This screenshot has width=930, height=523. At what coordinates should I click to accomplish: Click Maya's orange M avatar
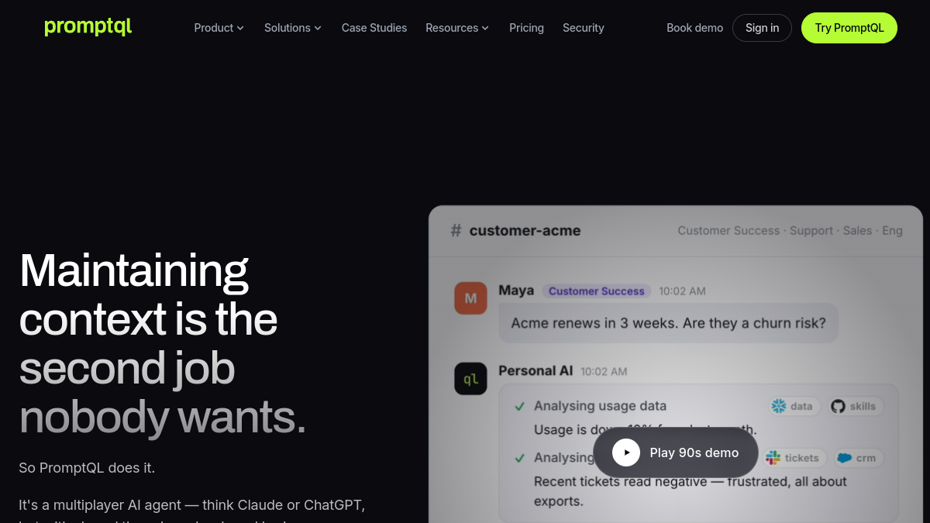(470, 298)
